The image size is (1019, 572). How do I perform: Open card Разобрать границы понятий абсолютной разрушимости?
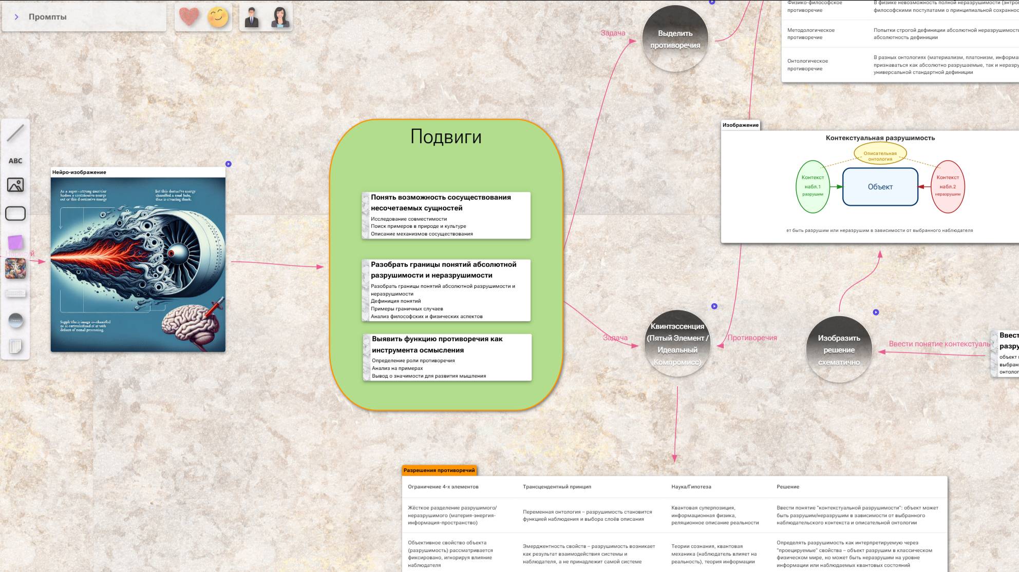[446, 290]
